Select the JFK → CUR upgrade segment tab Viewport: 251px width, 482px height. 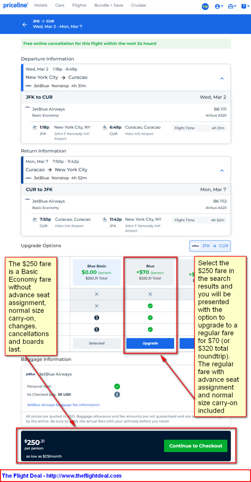click(x=210, y=246)
